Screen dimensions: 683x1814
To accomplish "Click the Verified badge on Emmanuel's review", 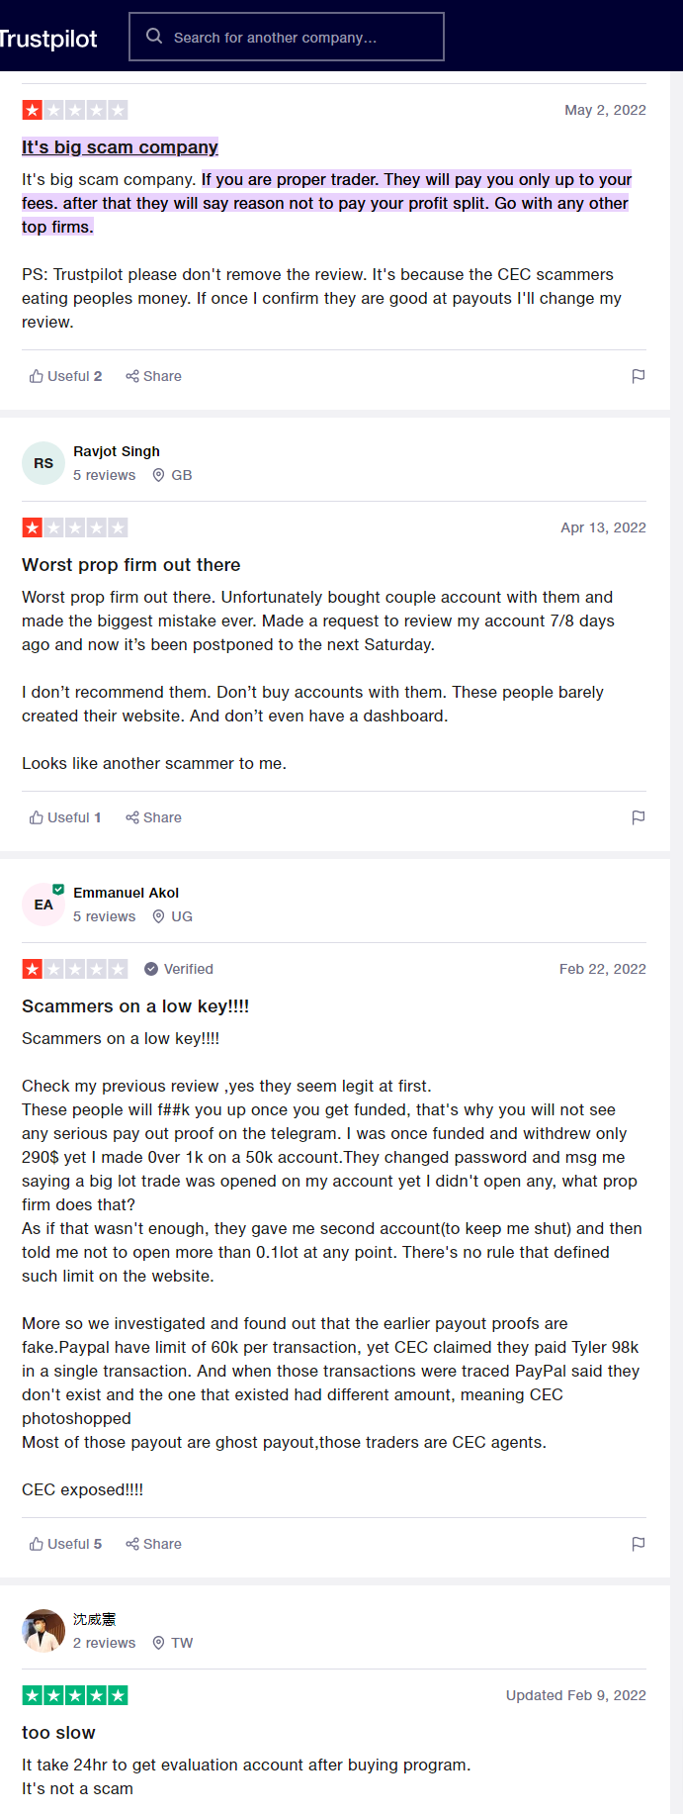I will (179, 969).
